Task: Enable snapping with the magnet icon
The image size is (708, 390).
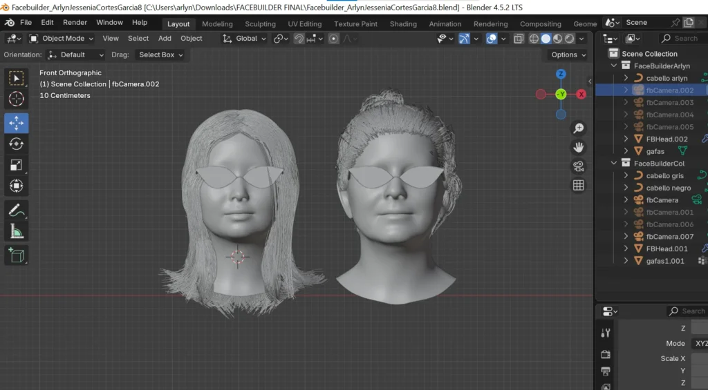Action: coord(299,39)
